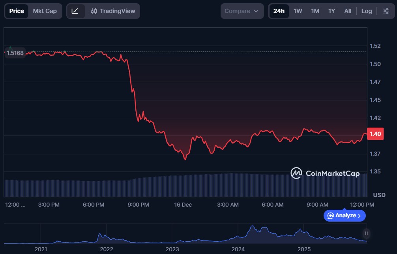Switch to the line chart view icon

coord(75,11)
